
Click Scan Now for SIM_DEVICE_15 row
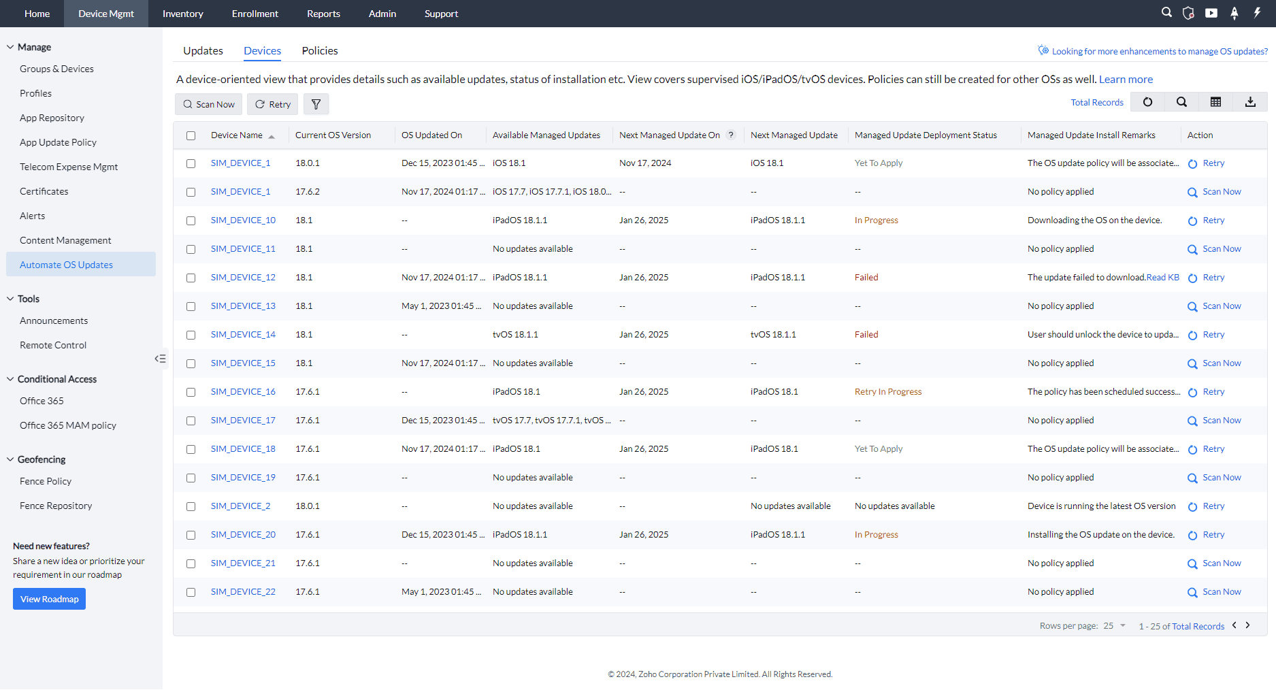point(1214,363)
